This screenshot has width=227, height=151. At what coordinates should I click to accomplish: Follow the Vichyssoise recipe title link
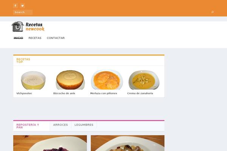coord(24,93)
